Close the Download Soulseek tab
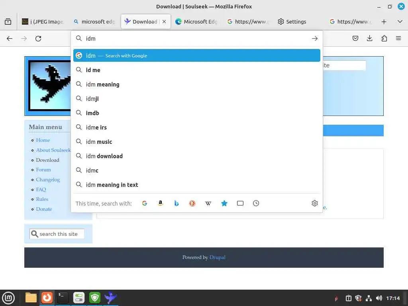Image resolution: width=408 pixels, height=306 pixels. click(164, 22)
